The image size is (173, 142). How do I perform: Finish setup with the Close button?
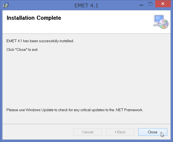coord(153,132)
